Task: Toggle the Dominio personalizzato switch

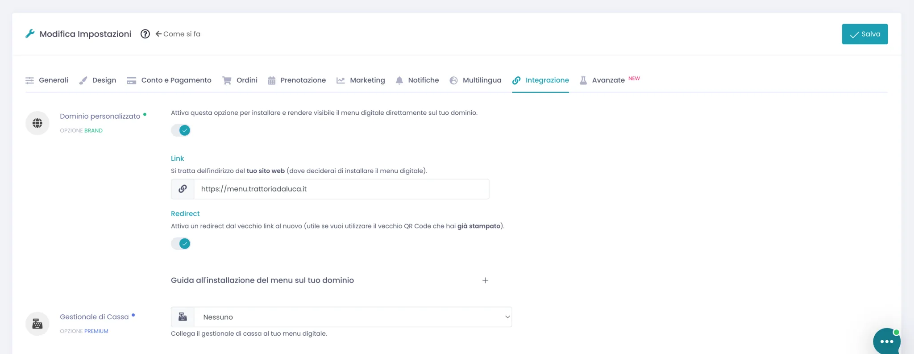Action: [x=181, y=130]
